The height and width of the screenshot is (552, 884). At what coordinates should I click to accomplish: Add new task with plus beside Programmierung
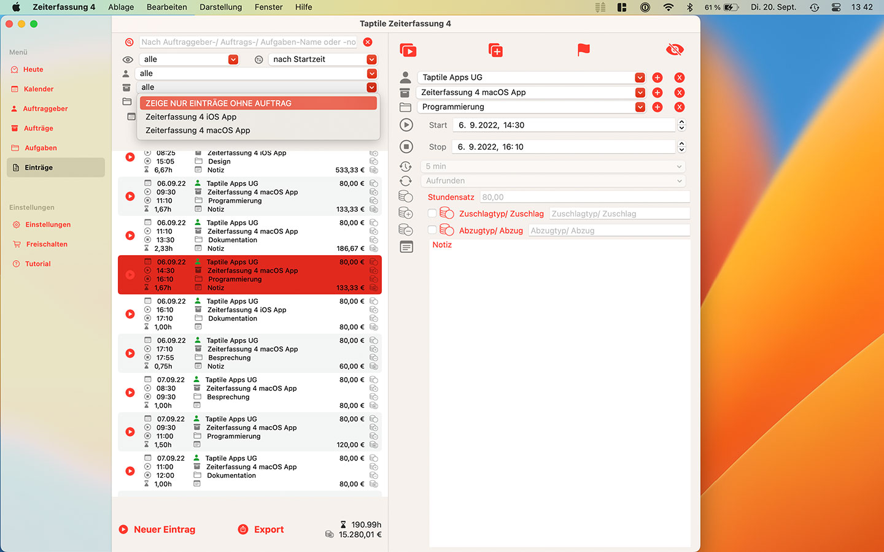point(657,107)
